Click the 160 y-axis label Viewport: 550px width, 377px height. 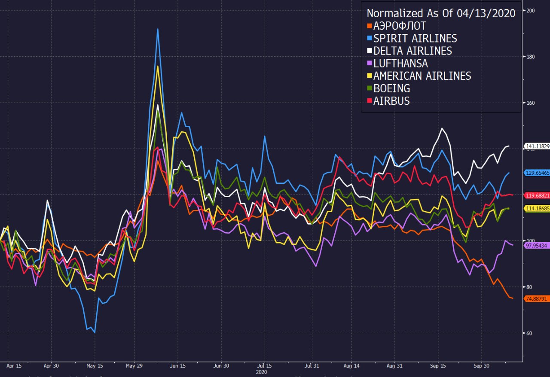click(x=530, y=103)
